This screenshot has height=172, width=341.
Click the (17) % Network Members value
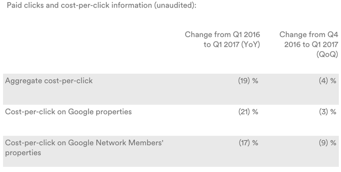click(x=248, y=143)
